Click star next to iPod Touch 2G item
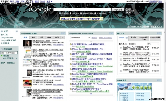The image size is (166, 101). [x=71, y=89]
